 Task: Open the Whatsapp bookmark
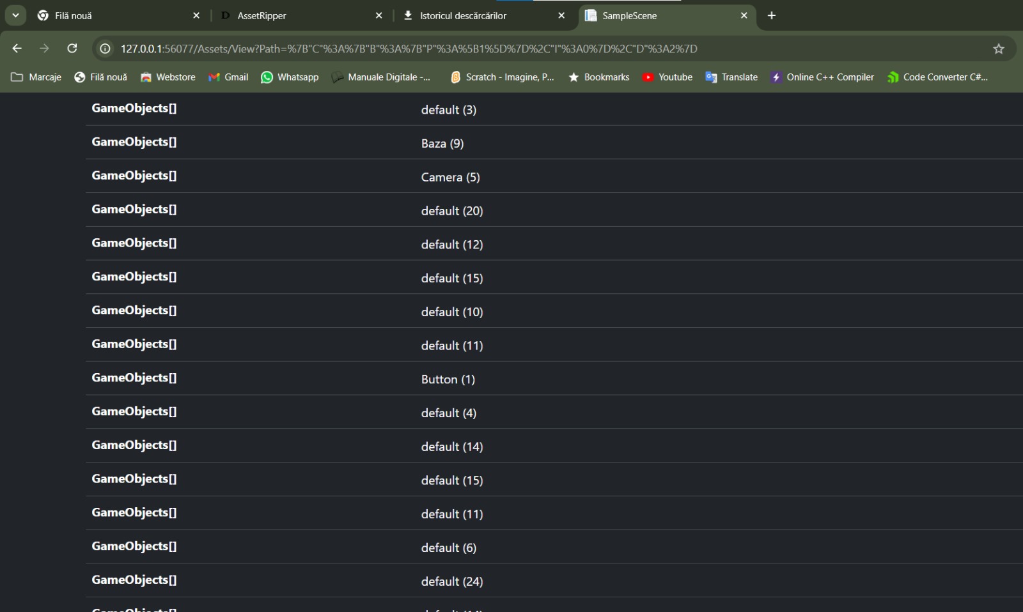tap(290, 77)
